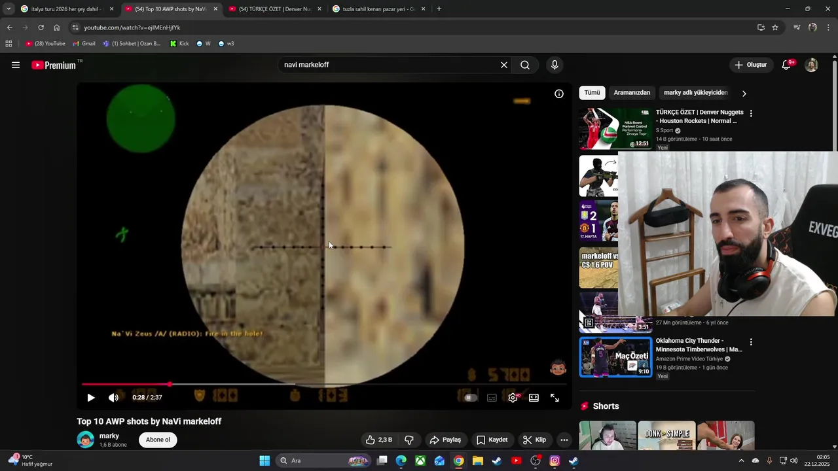Viewport: 838px width, 471px height.
Task: Open the YouTube guide hamburger menu
Action: 16,65
